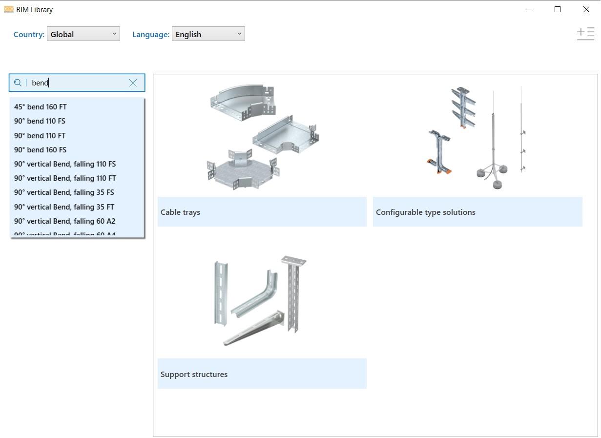Choose 90° vertical Bend, falling 60 A2

(x=64, y=221)
